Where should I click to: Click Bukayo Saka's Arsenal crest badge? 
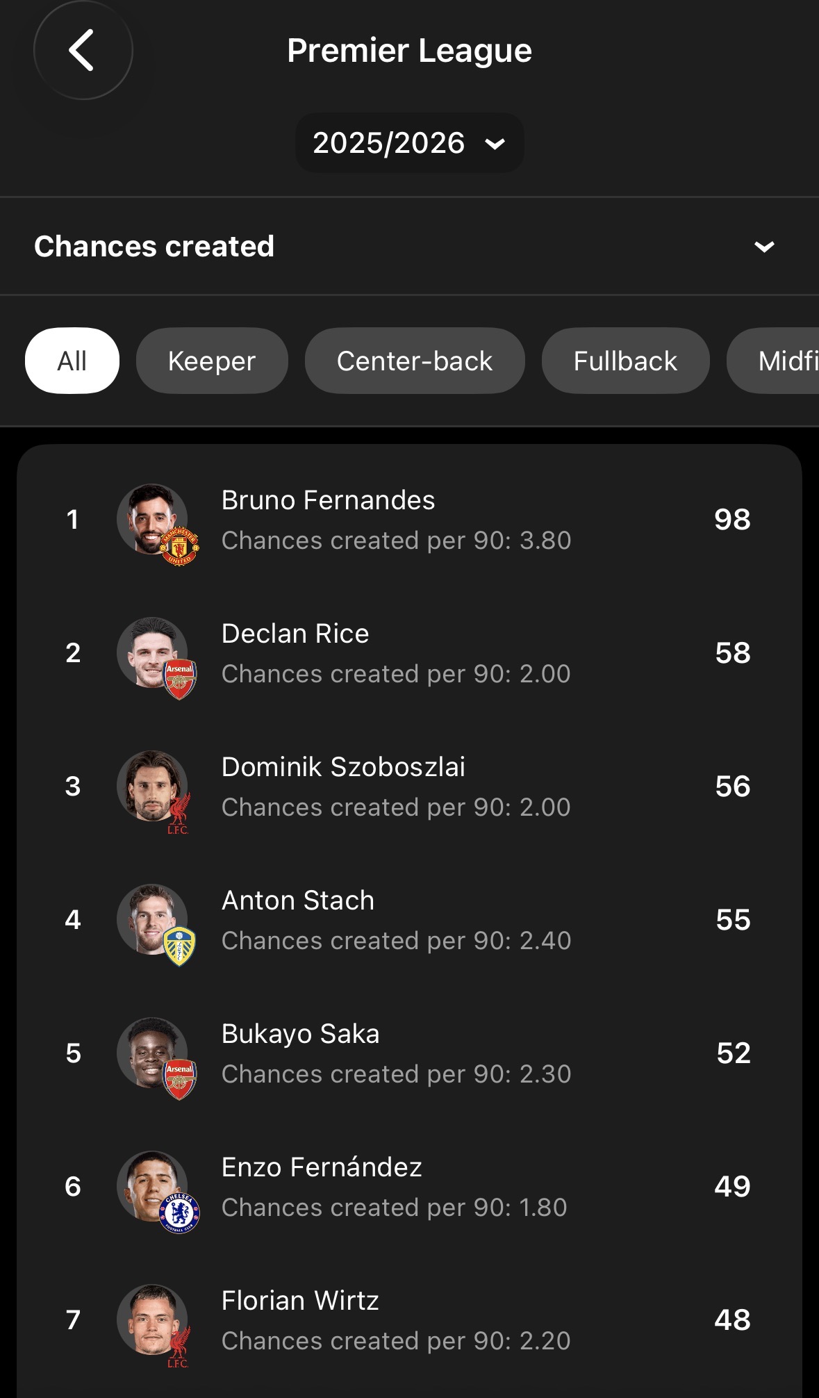point(179,1079)
